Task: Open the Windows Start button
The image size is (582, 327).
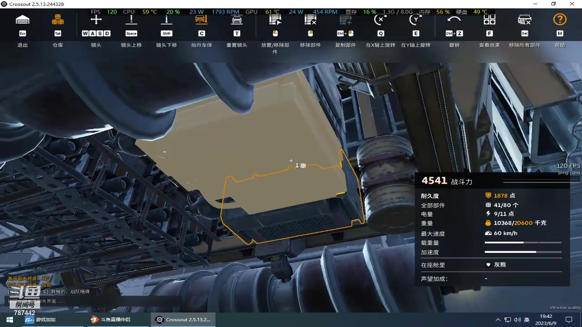Action: pyautogui.click(x=10, y=320)
